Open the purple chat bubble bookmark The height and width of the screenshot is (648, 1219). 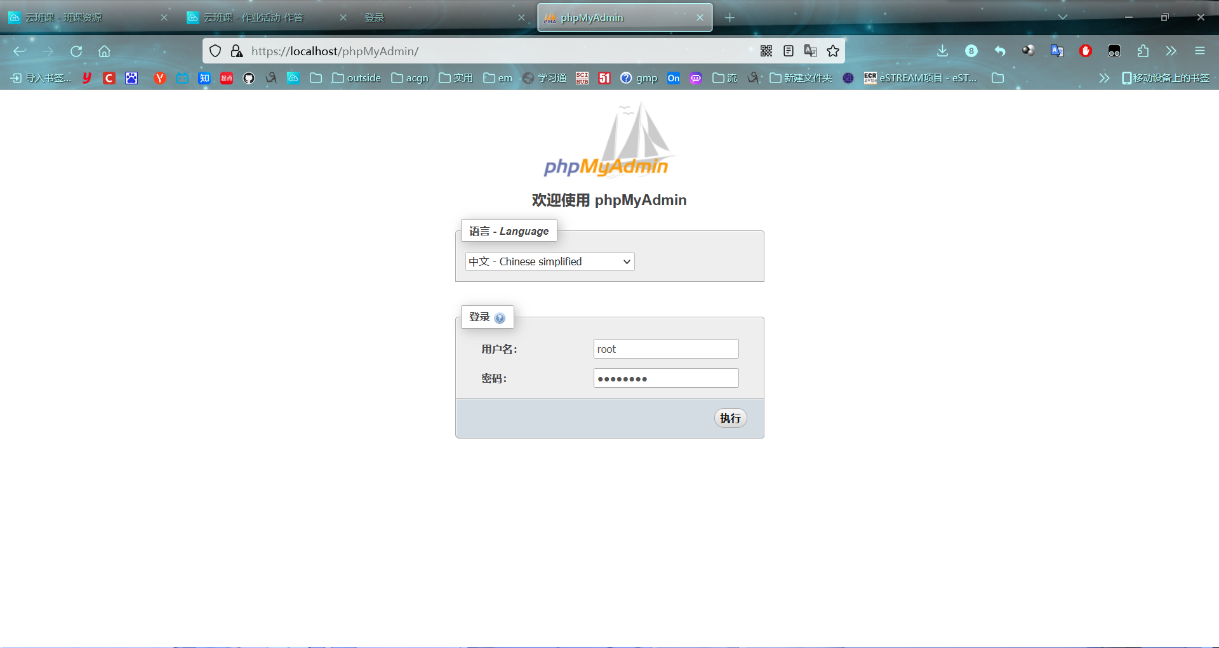click(696, 78)
